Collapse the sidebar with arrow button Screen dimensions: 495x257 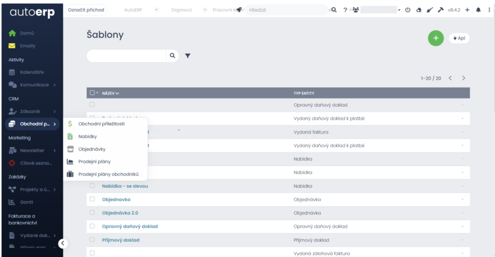[62, 243]
